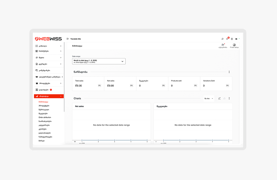
Task: Click the Translate Site link
Action: 75,39
